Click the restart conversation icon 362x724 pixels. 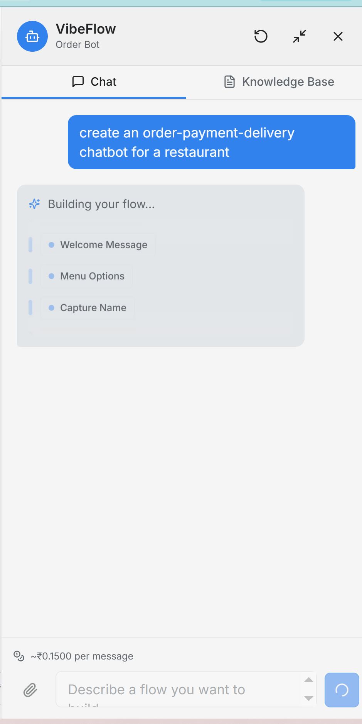click(261, 36)
